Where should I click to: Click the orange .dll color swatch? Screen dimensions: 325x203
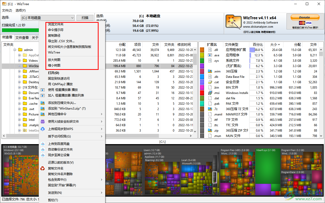(x=202, y=50)
